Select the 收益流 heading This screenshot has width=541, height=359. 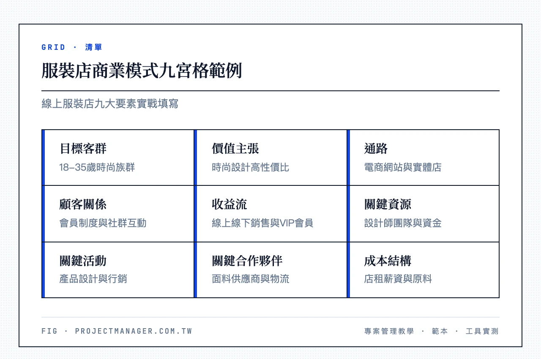230,204
